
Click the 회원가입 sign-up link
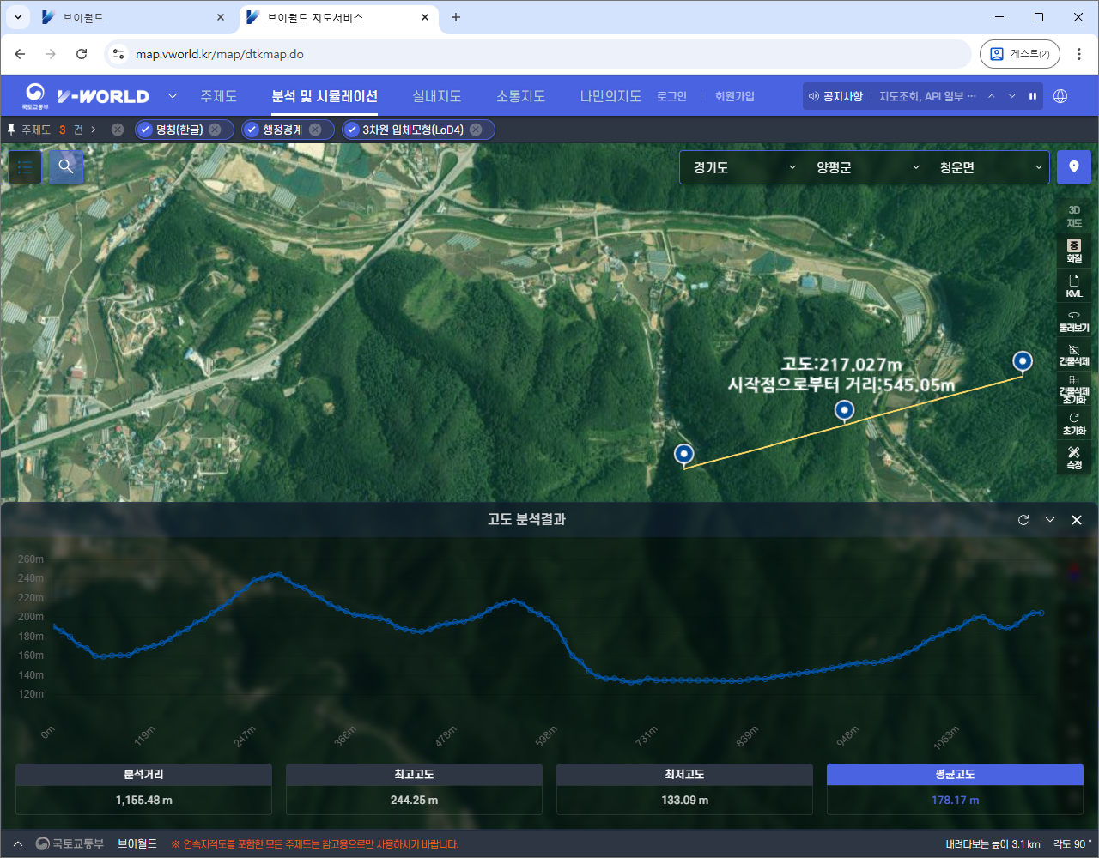click(734, 96)
